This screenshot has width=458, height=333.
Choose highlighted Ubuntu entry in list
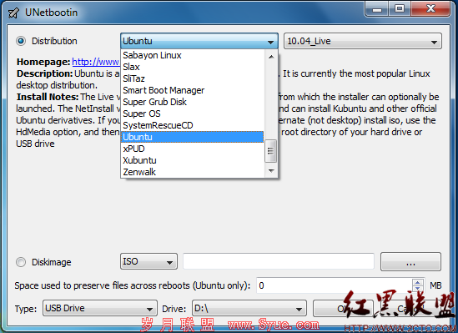(193, 137)
